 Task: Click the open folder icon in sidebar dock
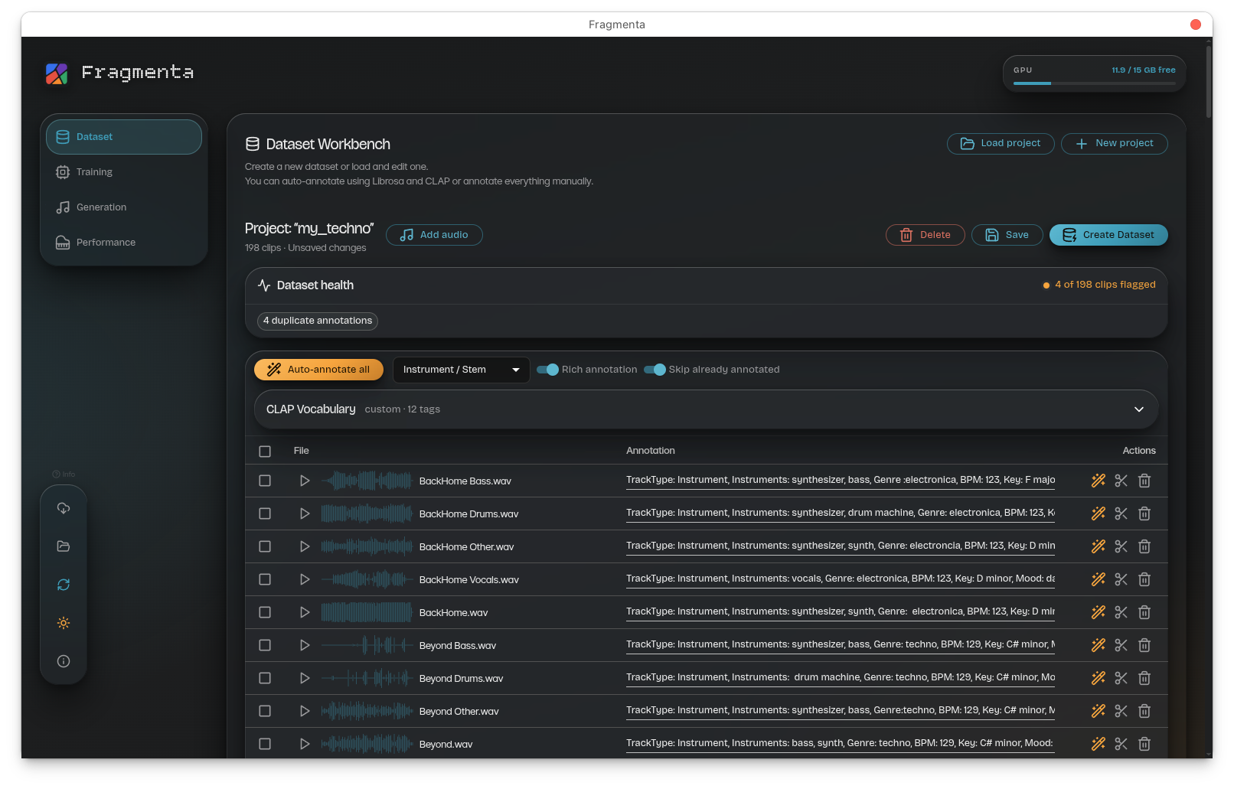pyautogui.click(x=64, y=546)
